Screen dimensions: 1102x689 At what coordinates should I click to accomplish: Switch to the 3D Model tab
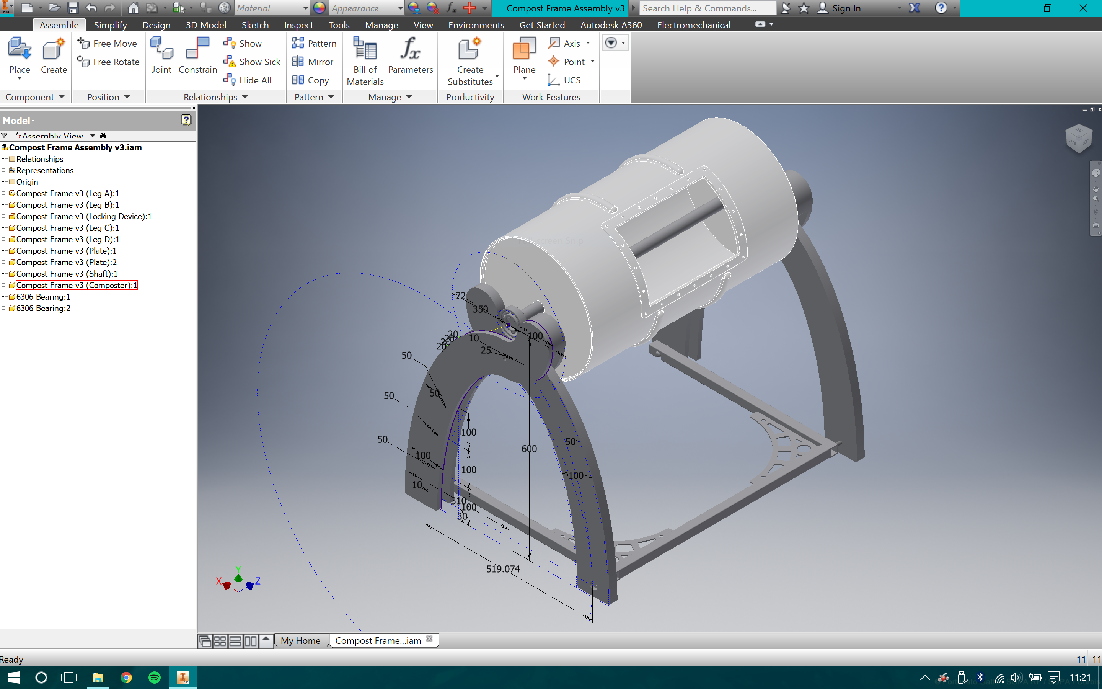[x=206, y=25]
